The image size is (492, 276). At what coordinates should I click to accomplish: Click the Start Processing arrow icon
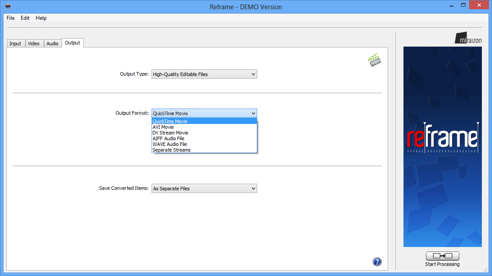coord(442,256)
